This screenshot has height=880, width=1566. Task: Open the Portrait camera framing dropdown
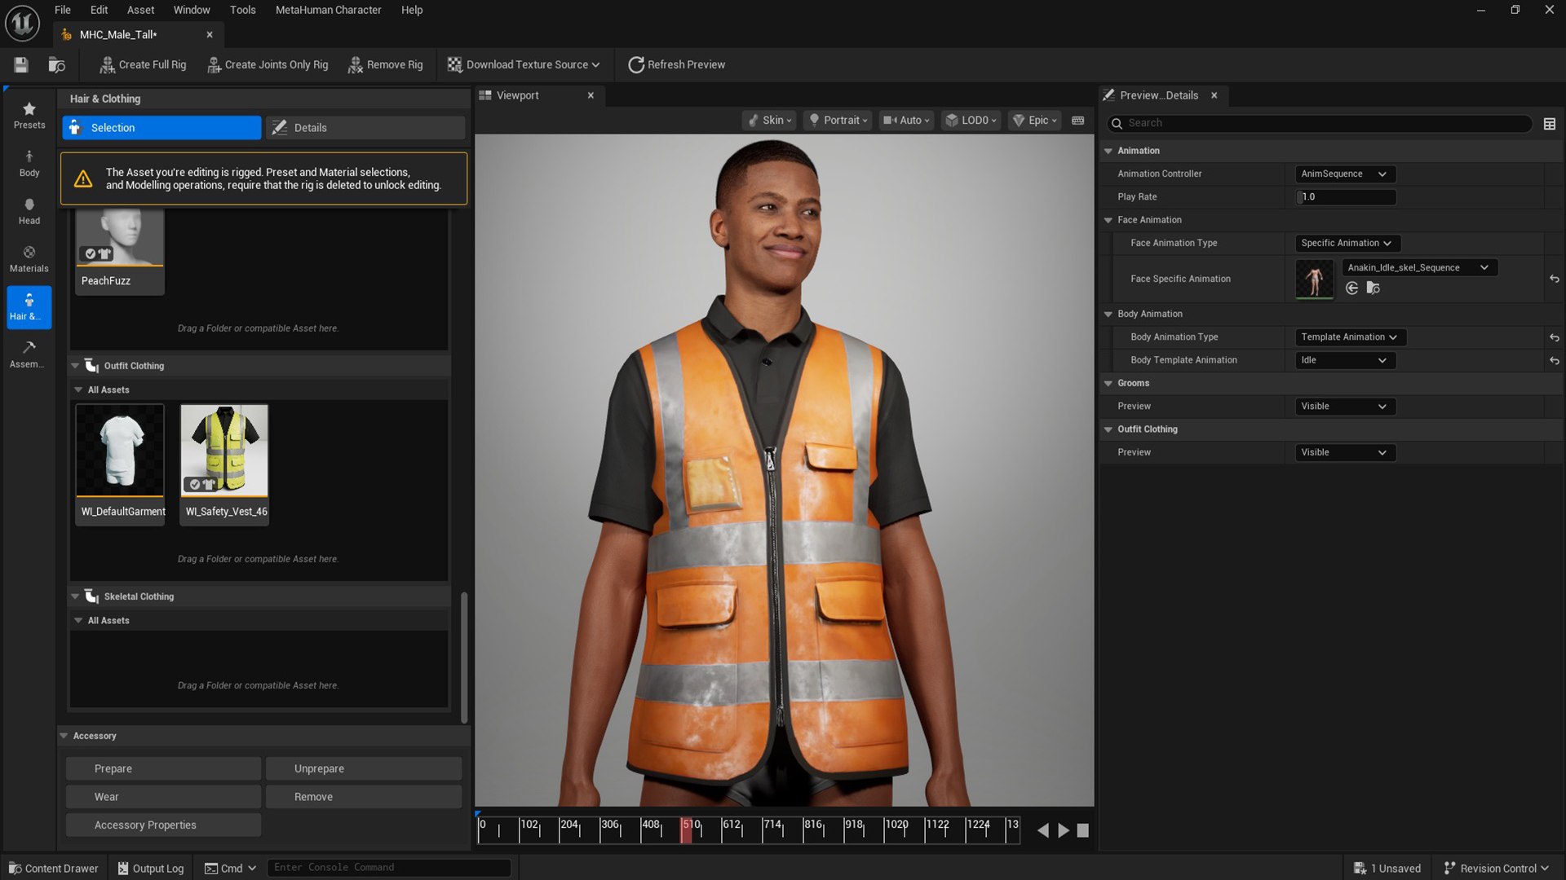pos(838,120)
